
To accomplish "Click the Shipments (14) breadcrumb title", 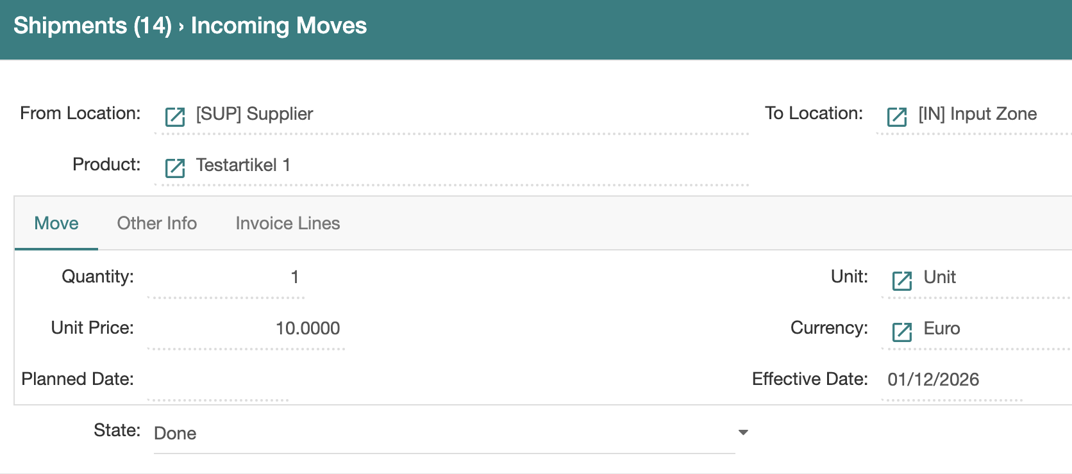I will coord(92,26).
